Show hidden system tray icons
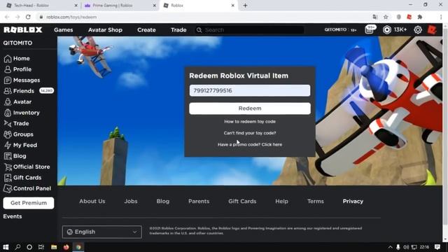448x252 pixels. 391,247
